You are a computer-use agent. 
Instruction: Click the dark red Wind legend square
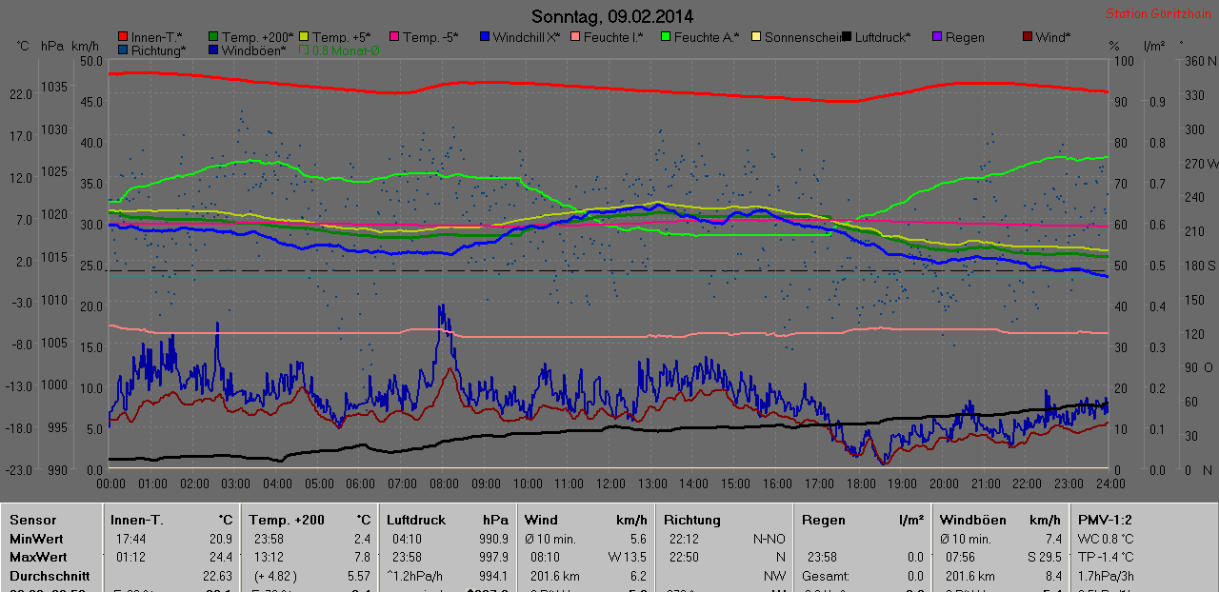pos(1027,37)
